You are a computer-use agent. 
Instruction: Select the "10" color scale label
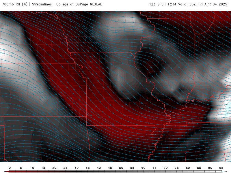[32, 168]
